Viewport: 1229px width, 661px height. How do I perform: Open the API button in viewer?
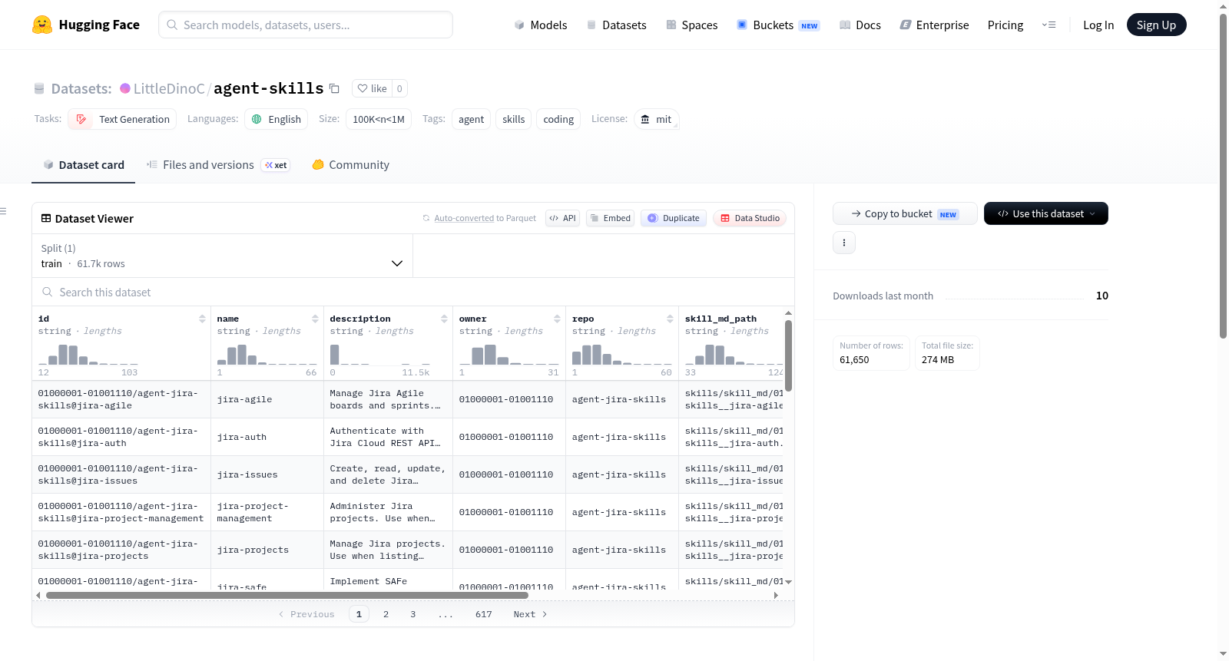pyautogui.click(x=562, y=218)
